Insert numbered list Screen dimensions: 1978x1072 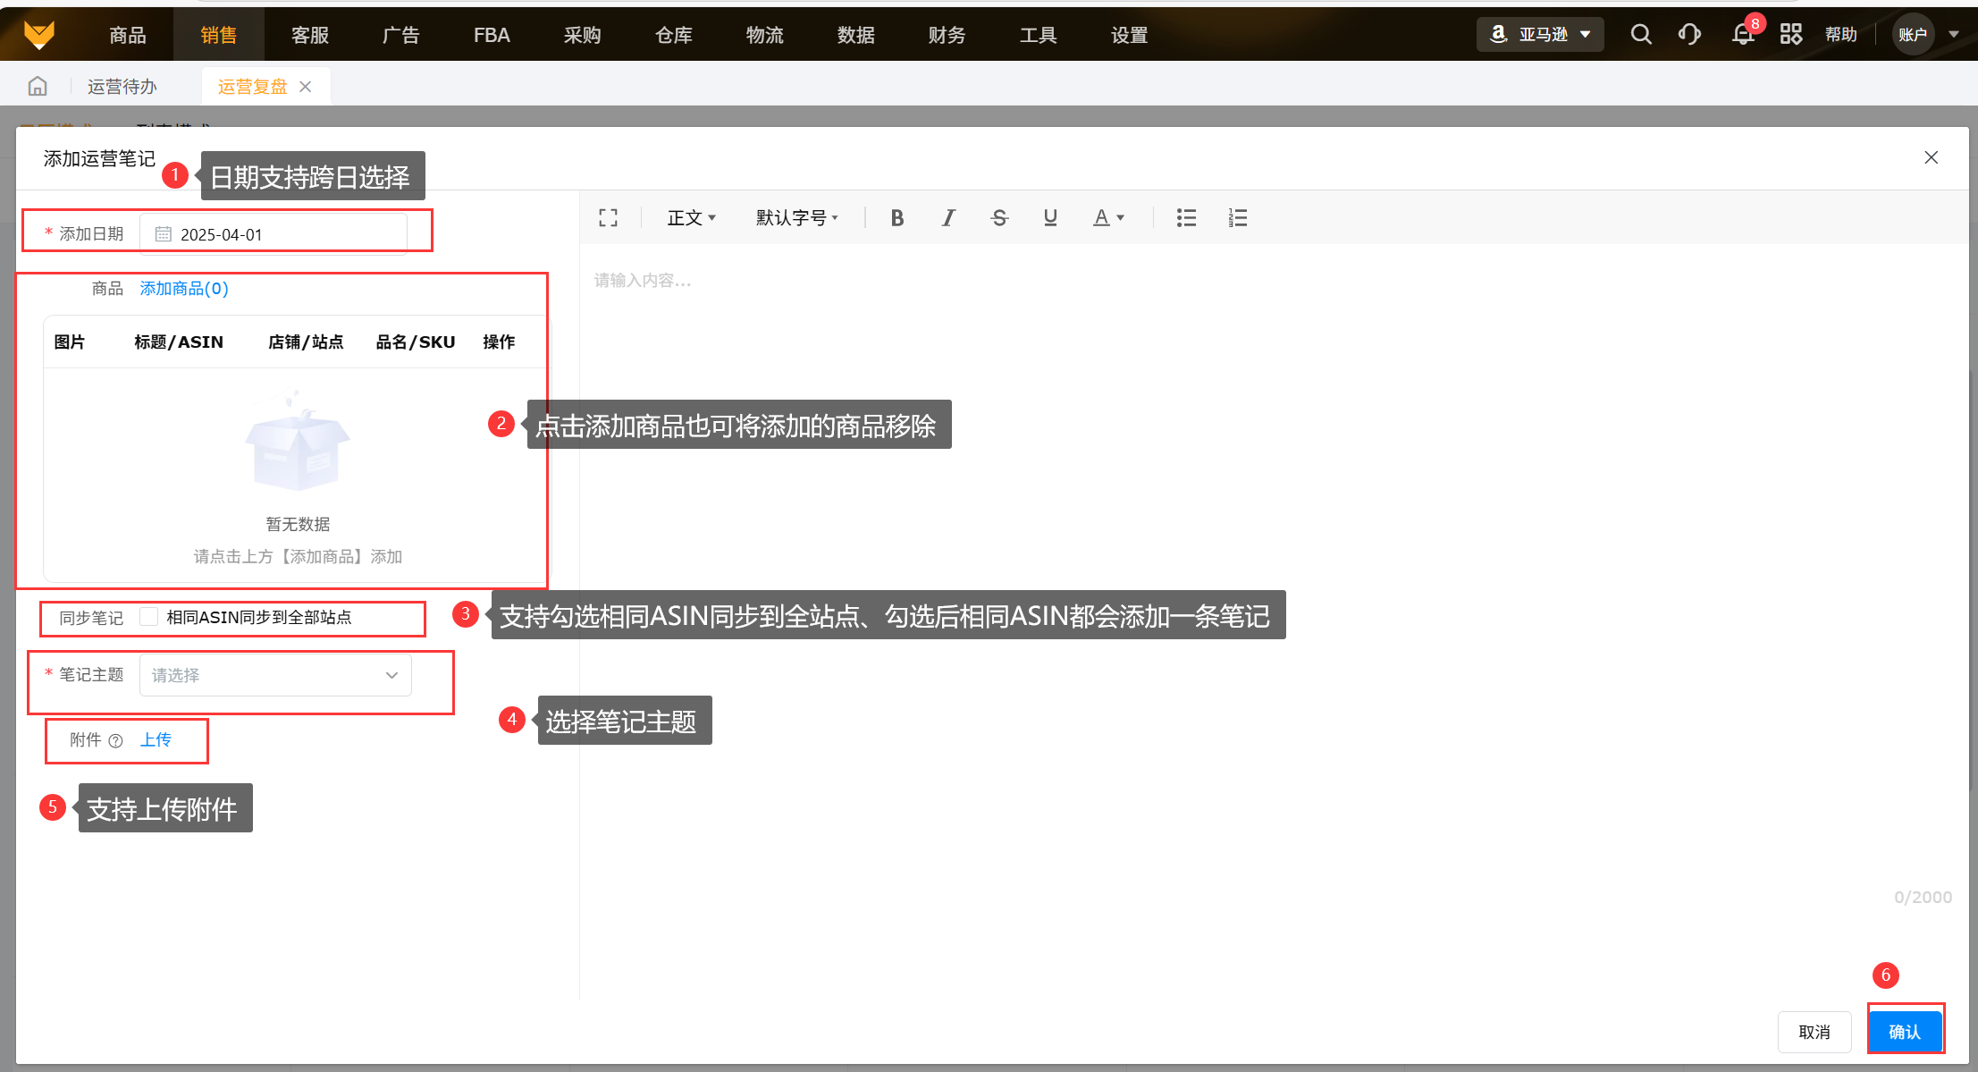(x=1237, y=217)
